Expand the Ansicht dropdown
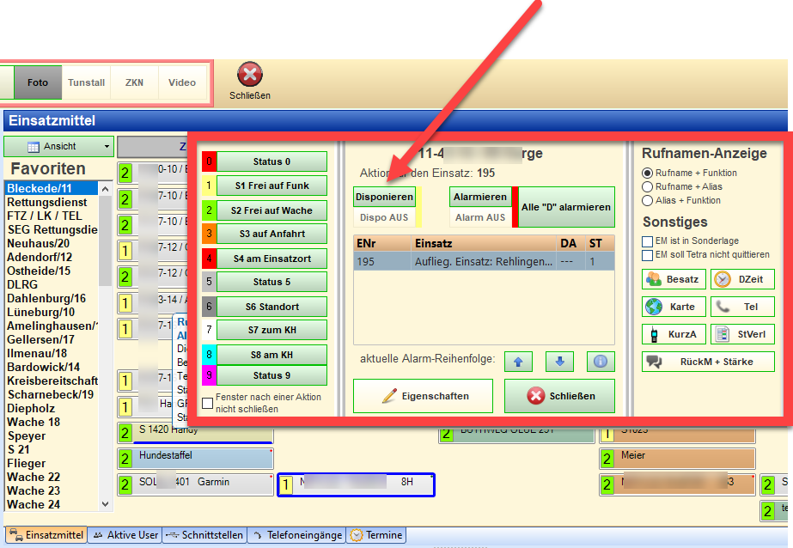 (x=58, y=147)
